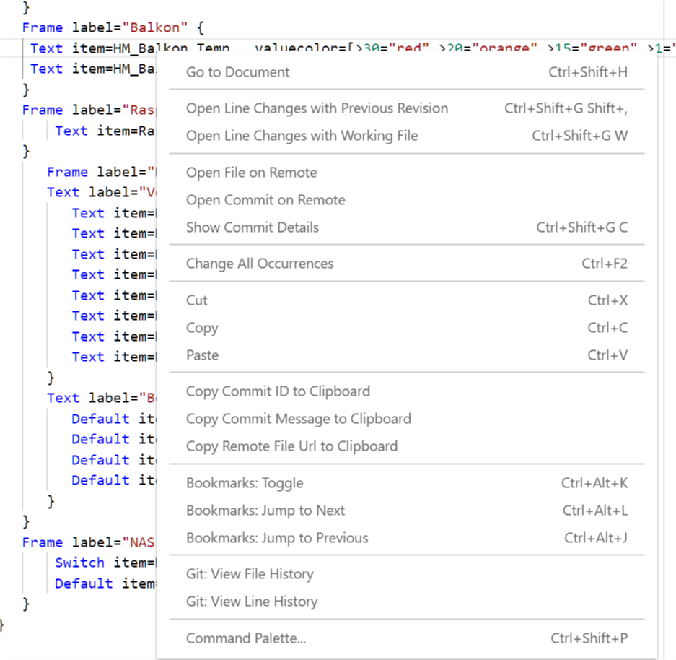This screenshot has width=676, height=660.
Task: Click Cut in the context menu
Action: (197, 300)
